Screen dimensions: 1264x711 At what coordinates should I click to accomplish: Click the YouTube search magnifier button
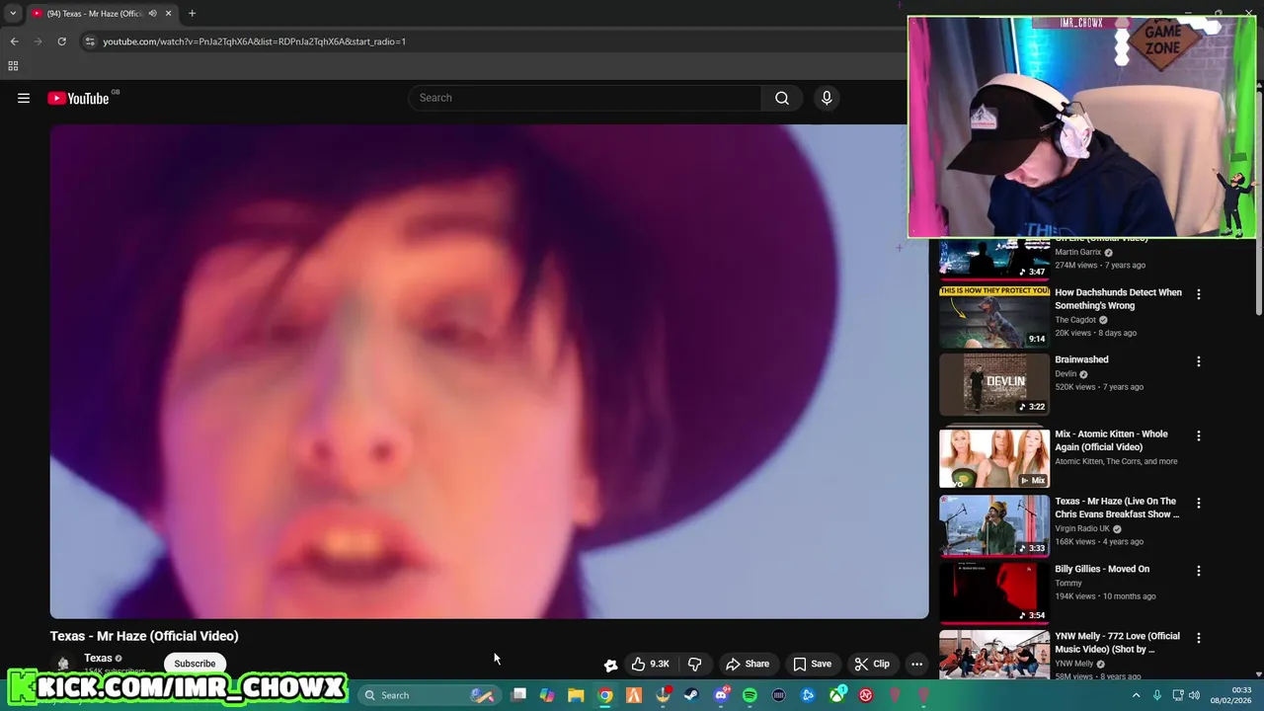coord(782,98)
